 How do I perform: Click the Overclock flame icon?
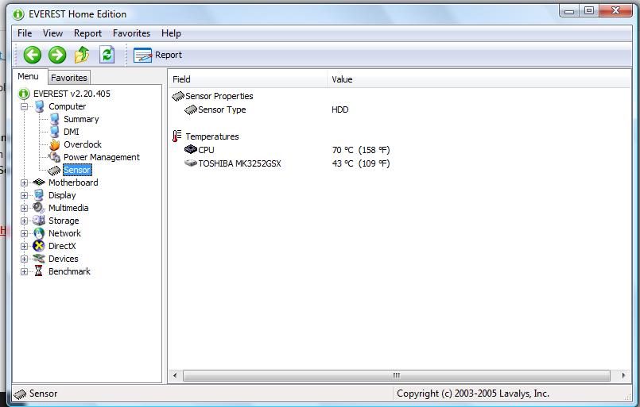(55, 144)
